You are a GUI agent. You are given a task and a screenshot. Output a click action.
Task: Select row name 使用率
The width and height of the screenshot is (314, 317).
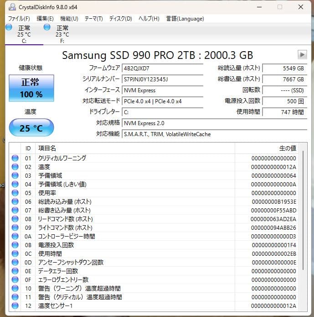pyautogui.click(x=47, y=193)
